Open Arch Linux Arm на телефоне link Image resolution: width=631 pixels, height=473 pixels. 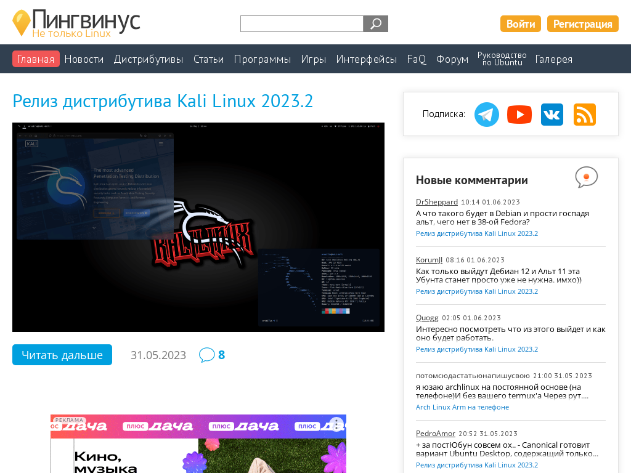[462, 407]
